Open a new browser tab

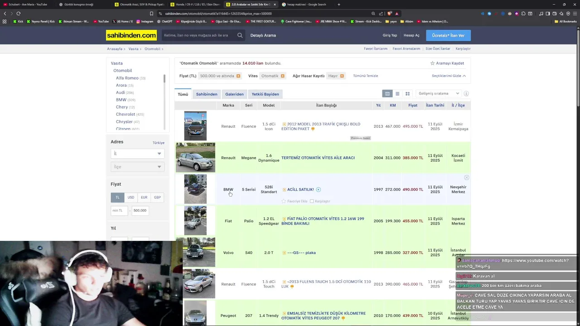click(x=339, y=5)
